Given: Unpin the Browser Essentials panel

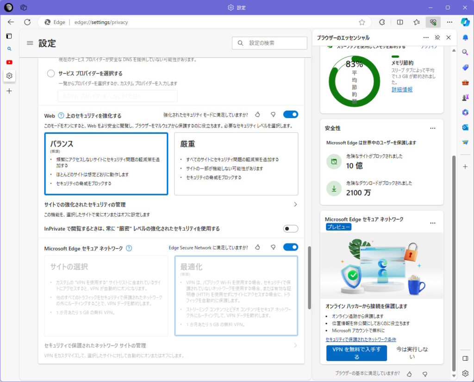Looking at the screenshot, I should pos(437,38).
